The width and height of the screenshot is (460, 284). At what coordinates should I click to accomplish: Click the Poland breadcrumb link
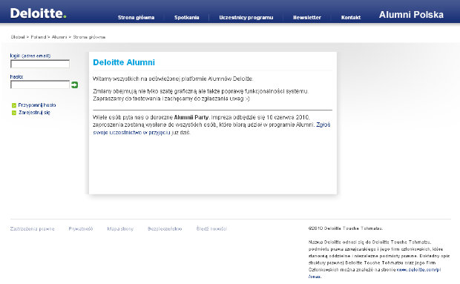(x=39, y=37)
